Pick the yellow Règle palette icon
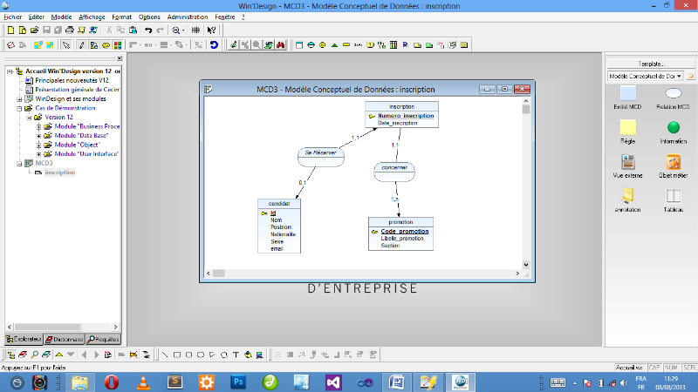This screenshot has width=698, height=392. coord(627,128)
